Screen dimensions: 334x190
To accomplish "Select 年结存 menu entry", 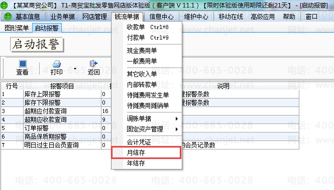I will 146,163.
